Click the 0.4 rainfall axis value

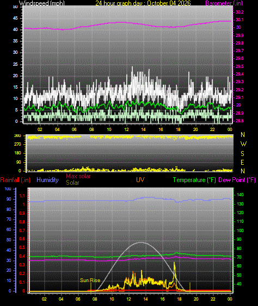click(22, 256)
